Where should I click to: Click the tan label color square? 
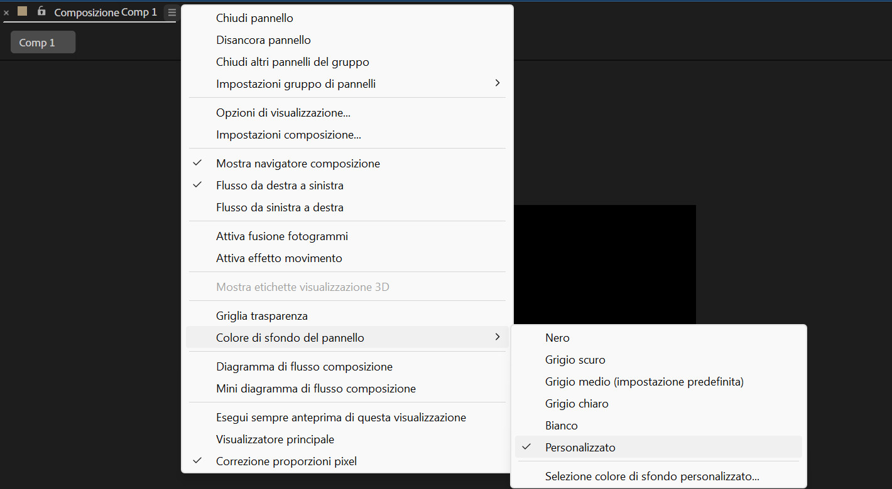coord(23,11)
